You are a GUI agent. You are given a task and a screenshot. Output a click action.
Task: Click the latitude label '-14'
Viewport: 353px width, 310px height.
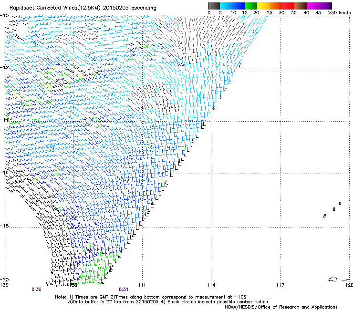(4, 120)
